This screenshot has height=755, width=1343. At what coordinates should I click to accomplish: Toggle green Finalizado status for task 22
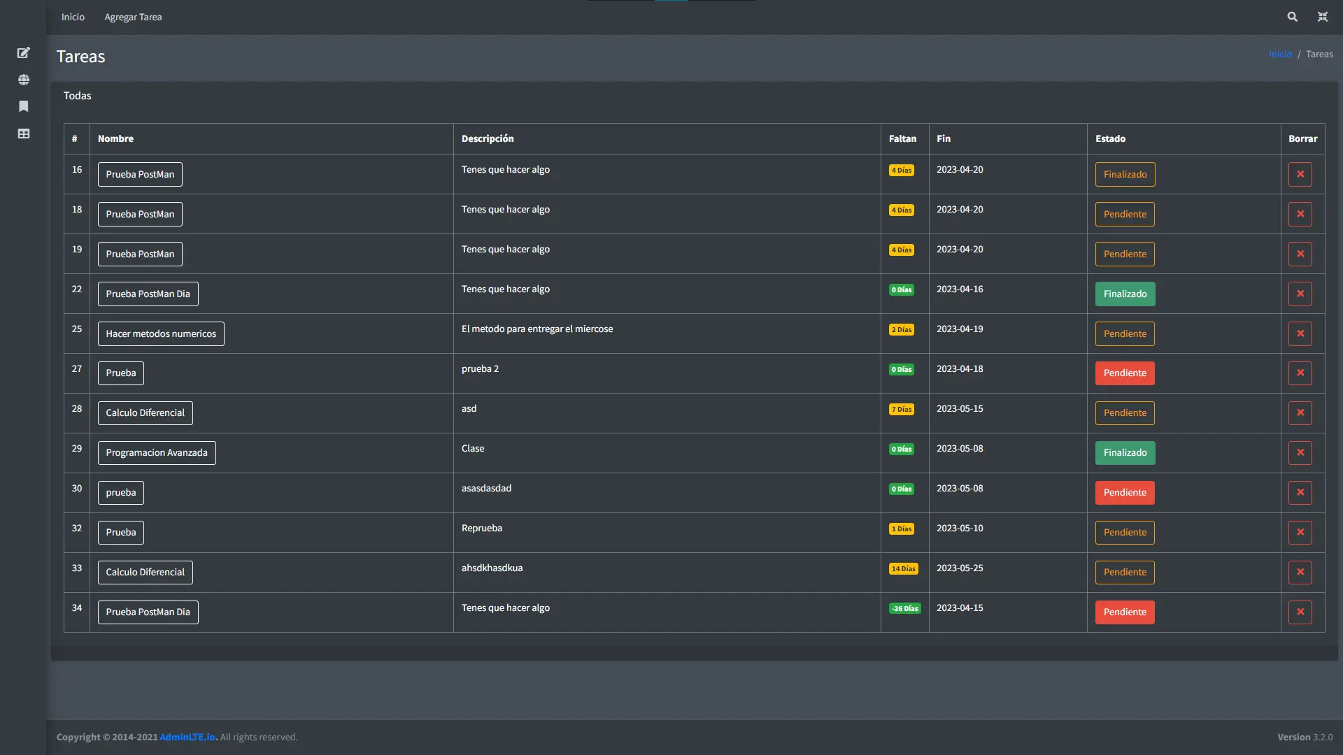pyautogui.click(x=1125, y=294)
